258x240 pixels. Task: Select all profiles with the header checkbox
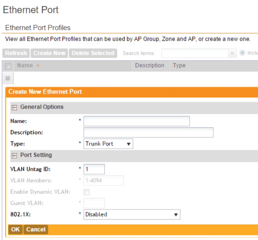coord(8,66)
